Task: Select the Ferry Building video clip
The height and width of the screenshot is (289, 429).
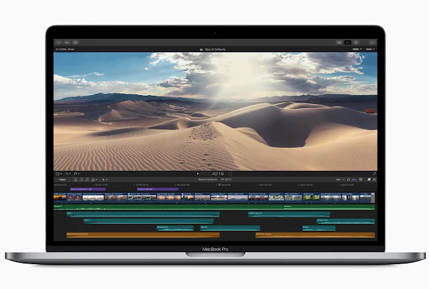Action: click(x=93, y=196)
